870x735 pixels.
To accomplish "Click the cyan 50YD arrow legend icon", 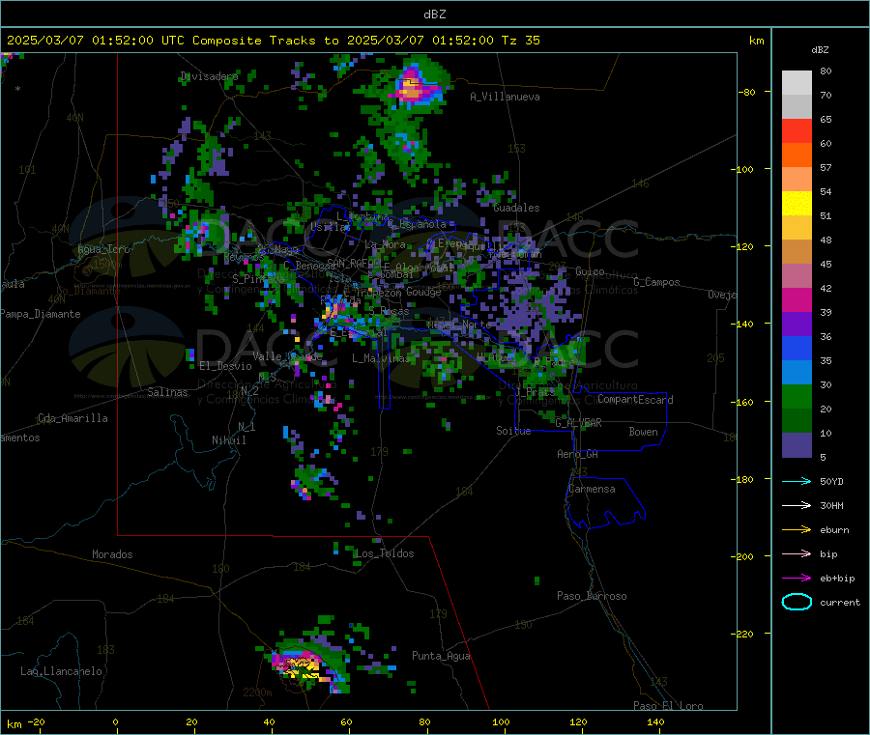I will (x=797, y=481).
